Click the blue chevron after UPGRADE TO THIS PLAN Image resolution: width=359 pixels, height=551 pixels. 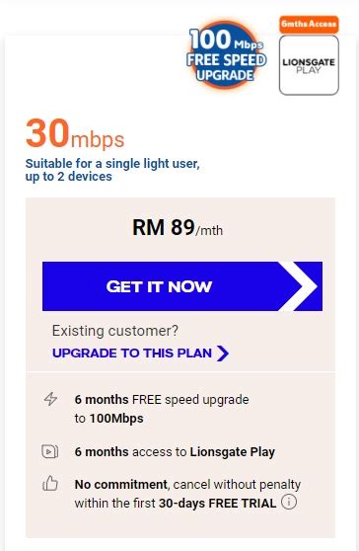click(x=223, y=354)
